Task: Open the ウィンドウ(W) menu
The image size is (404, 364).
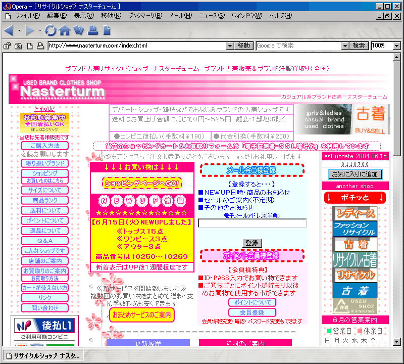Action: click(x=247, y=16)
